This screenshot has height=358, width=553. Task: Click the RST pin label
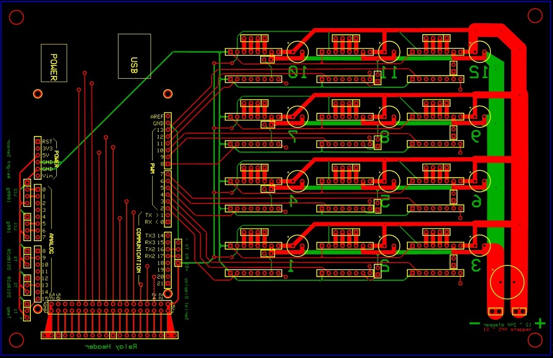pyautogui.click(x=47, y=141)
